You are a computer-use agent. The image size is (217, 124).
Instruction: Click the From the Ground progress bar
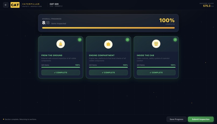pyautogui.click(x=61, y=67)
